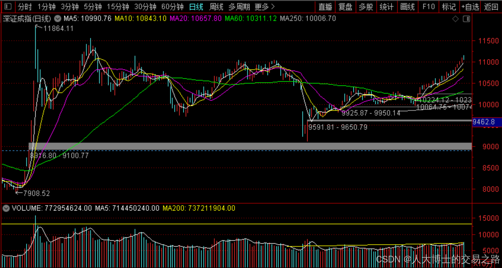502x268 pixels.
Task: Activate the 画线 drawing tools
Action: (407, 7)
